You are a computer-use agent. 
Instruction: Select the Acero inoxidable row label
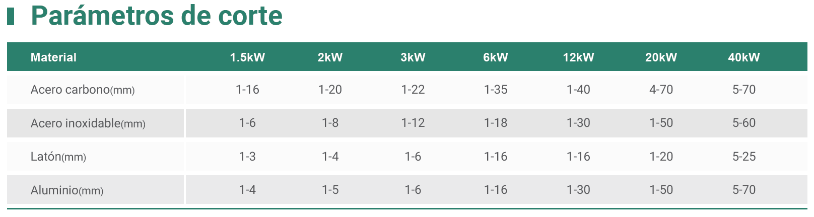88,123
